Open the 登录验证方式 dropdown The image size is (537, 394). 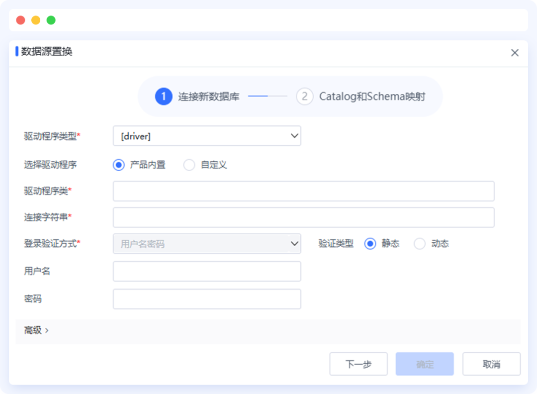point(207,243)
